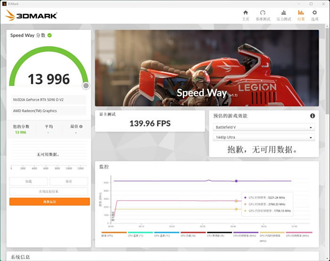
Task: Toggle the CPU 时钟频率 (MHz) legend series
Action: tap(246, 234)
